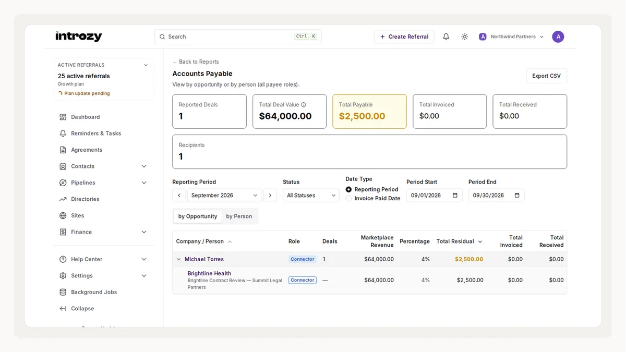626x352 pixels.
Task: Click the Help Center question icon
Action: coord(63,259)
